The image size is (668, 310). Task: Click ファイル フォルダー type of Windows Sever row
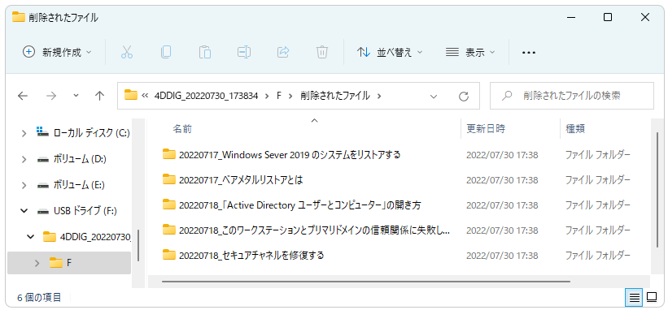point(598,154)
